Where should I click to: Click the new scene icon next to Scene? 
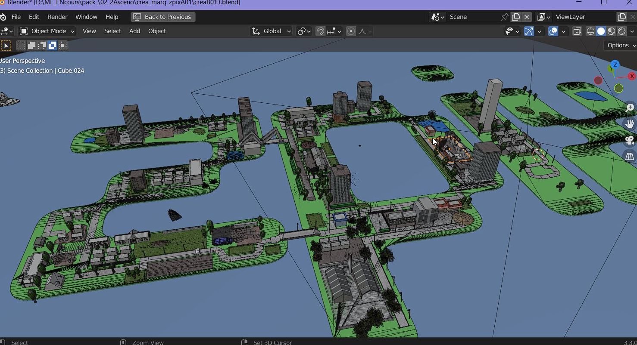click(x=516, y=17)
